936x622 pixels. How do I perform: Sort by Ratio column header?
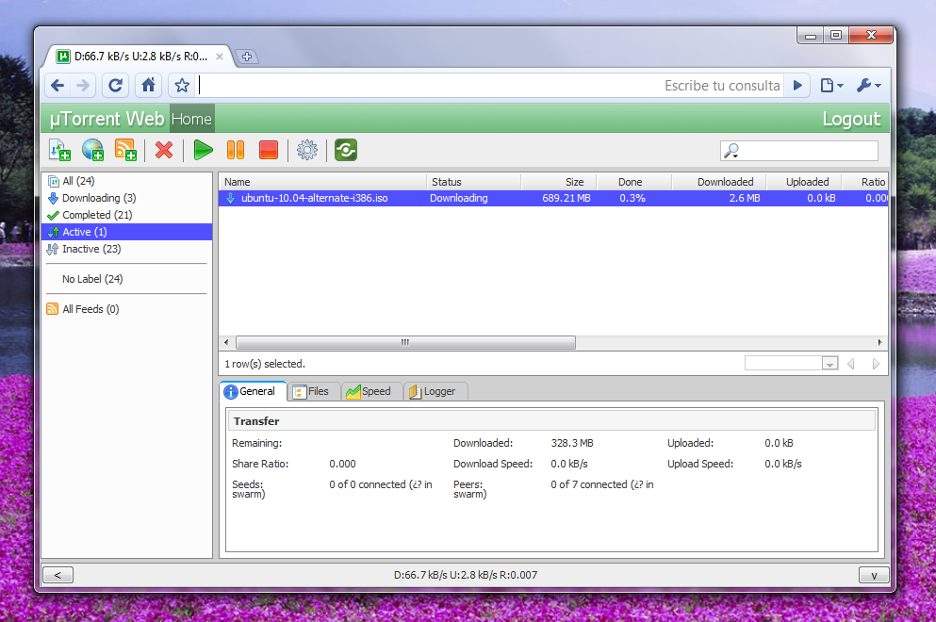click(865, 182)
